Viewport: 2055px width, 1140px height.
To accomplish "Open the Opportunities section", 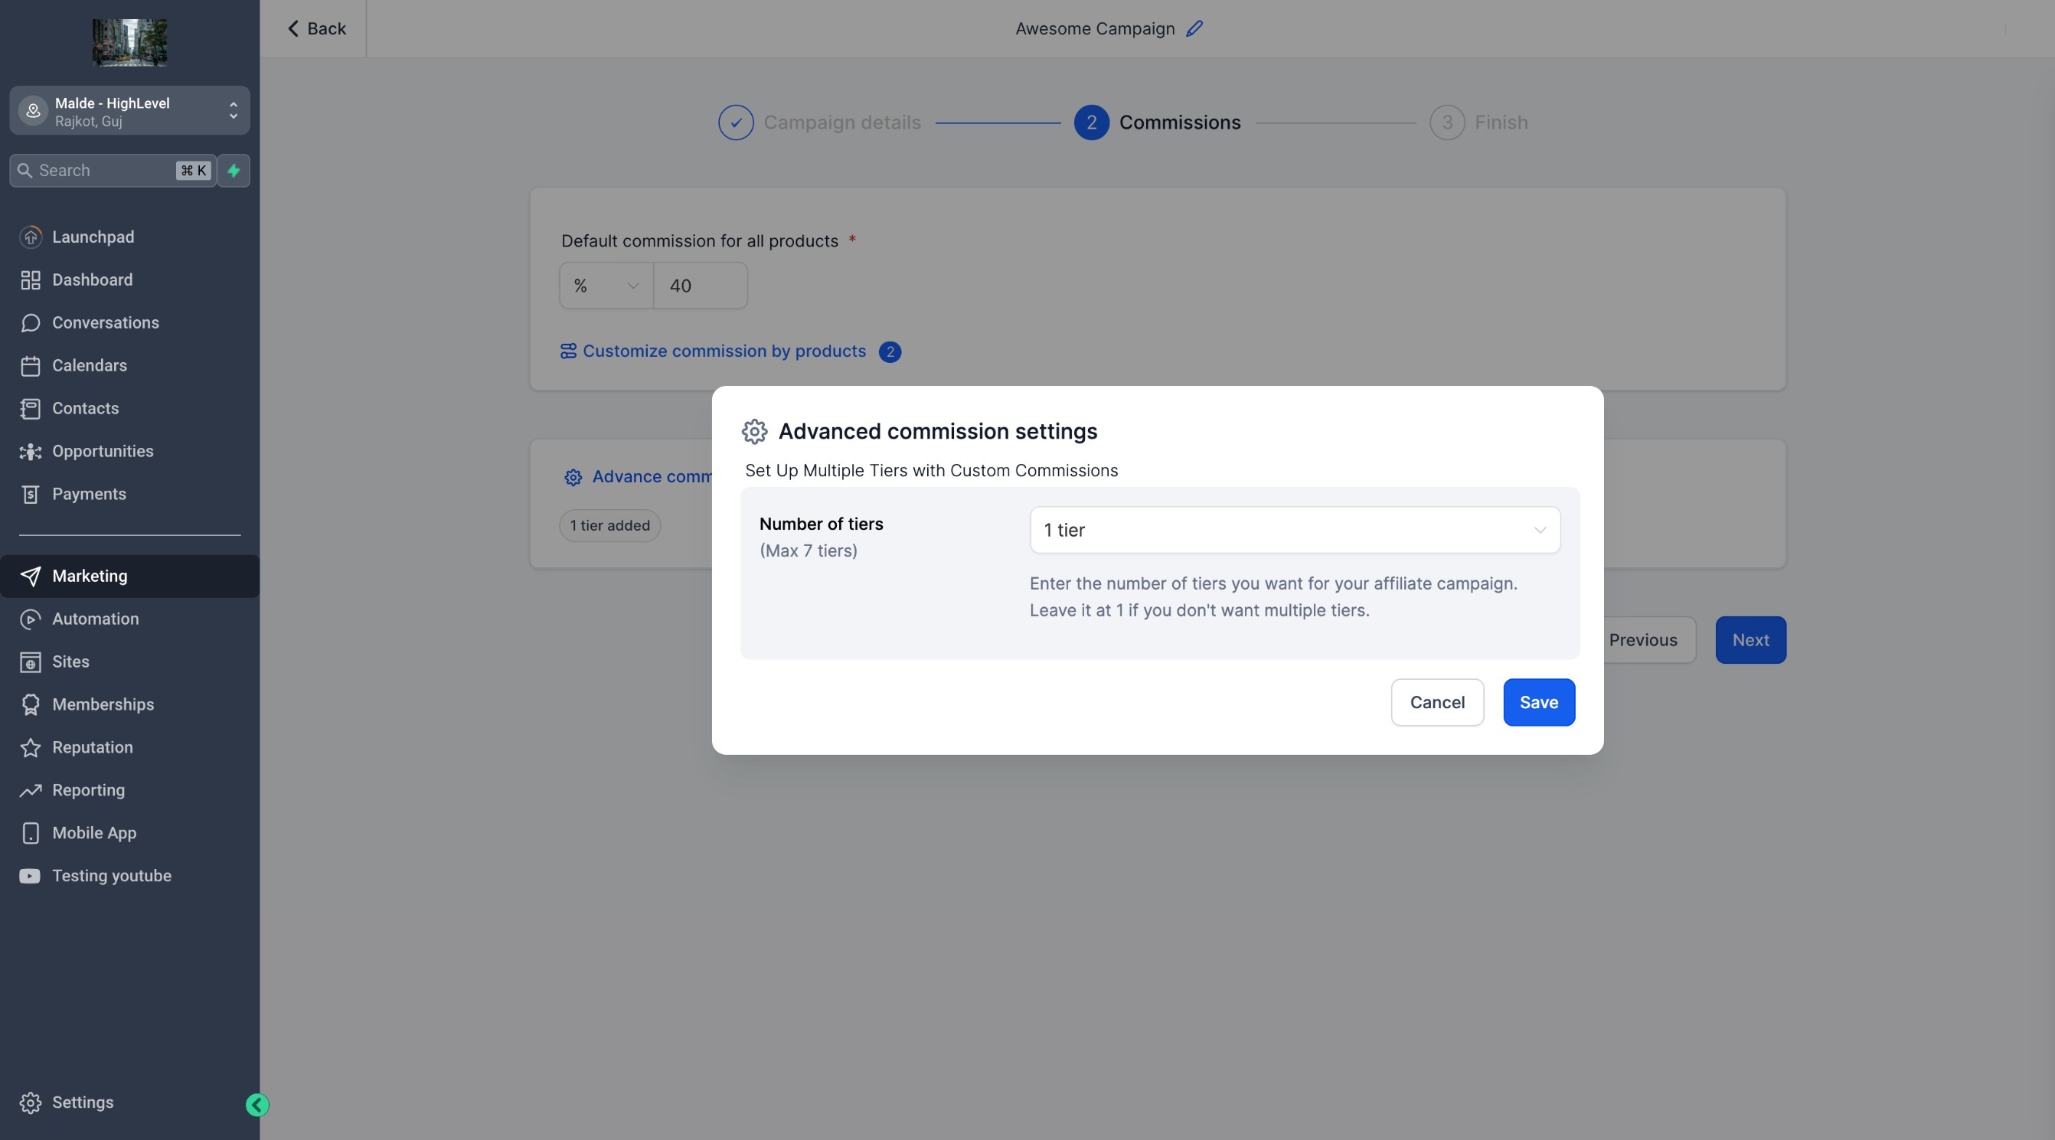I will 102,452.
